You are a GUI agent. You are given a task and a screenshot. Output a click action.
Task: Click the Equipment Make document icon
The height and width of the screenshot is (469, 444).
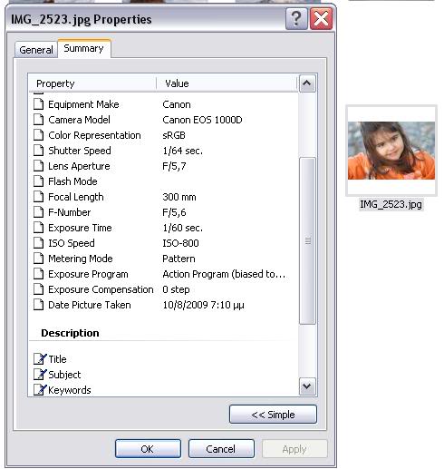[39, 104]
